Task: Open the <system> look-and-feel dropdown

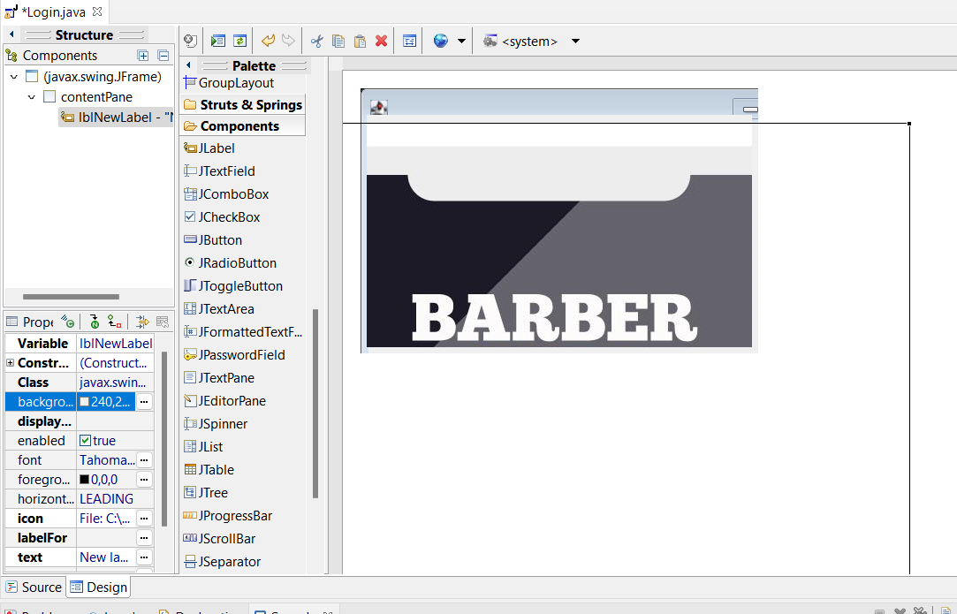Action: tap(575, 41)
